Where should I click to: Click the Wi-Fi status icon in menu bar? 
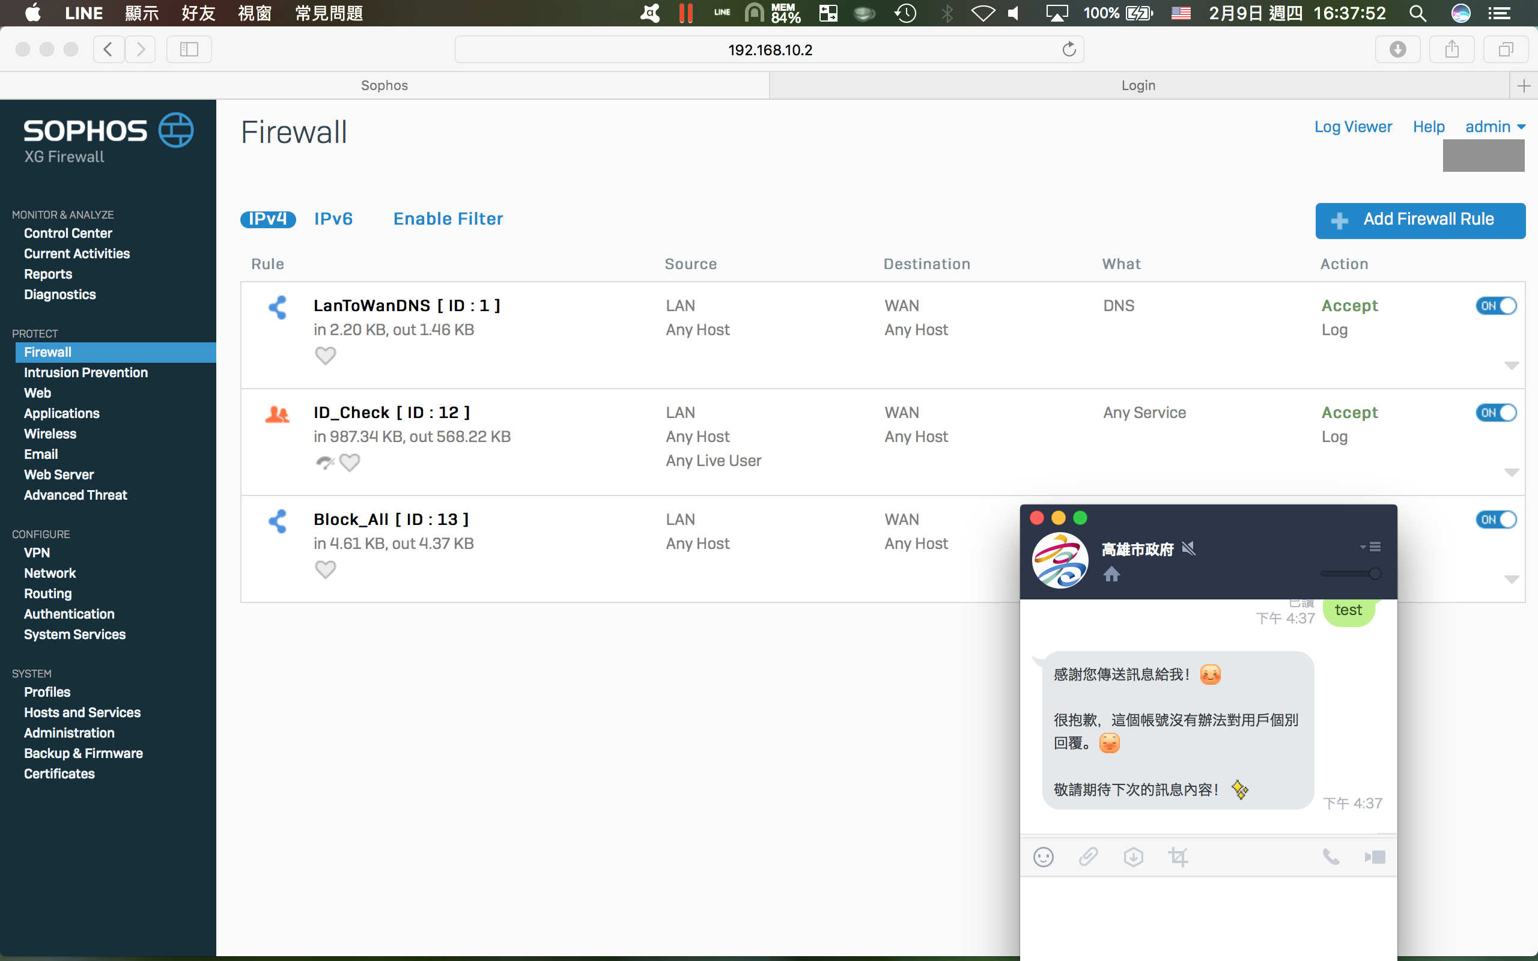coord(982,13)
